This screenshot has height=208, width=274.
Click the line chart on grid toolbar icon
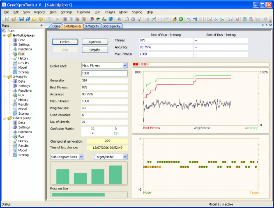point(154,19)
